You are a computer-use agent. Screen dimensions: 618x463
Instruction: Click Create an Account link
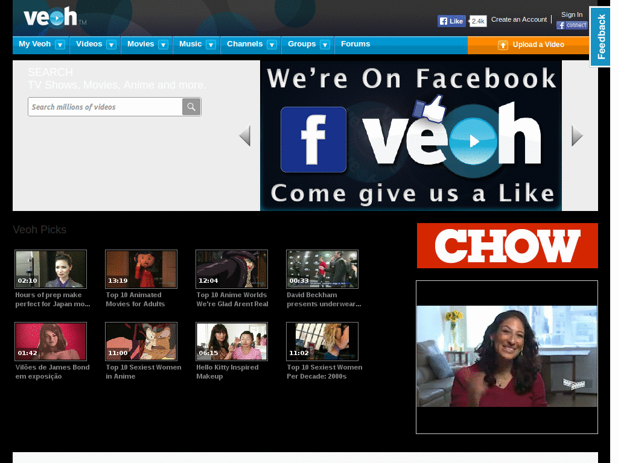click(519, 20)
